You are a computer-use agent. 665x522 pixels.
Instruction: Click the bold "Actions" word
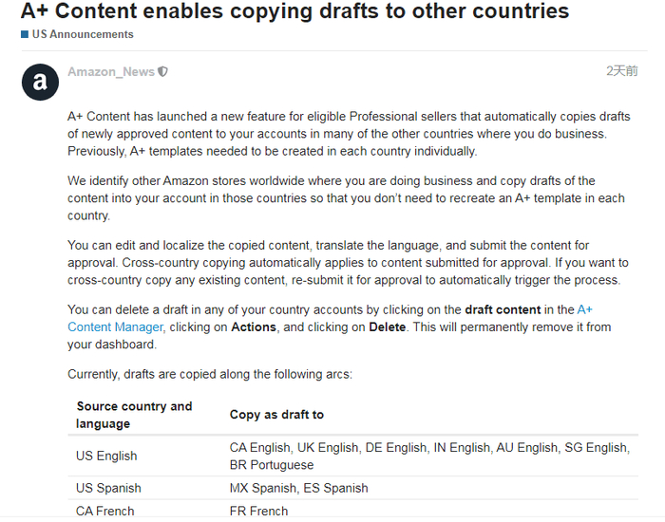(x=254, y=326)
